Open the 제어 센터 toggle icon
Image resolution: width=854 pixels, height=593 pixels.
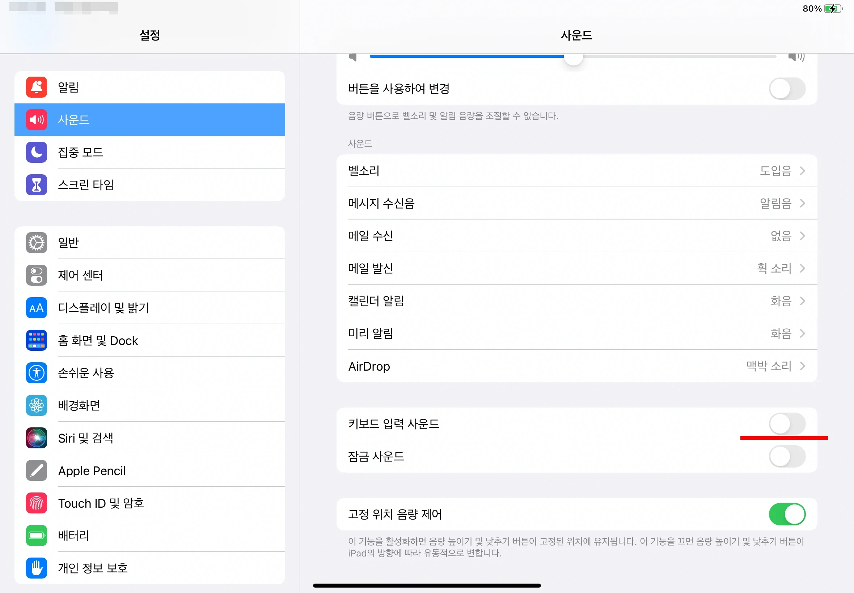(37, 275)
